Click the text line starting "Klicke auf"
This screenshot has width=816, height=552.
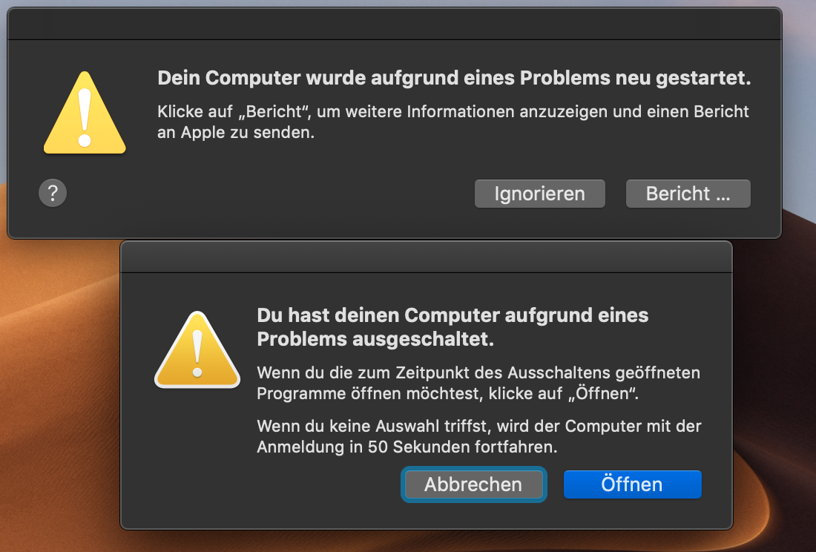point(453,112)
